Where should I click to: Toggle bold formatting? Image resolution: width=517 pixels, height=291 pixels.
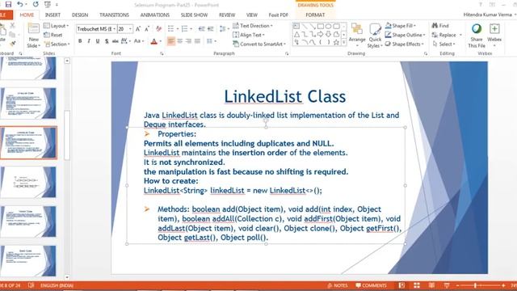(80, 41)
